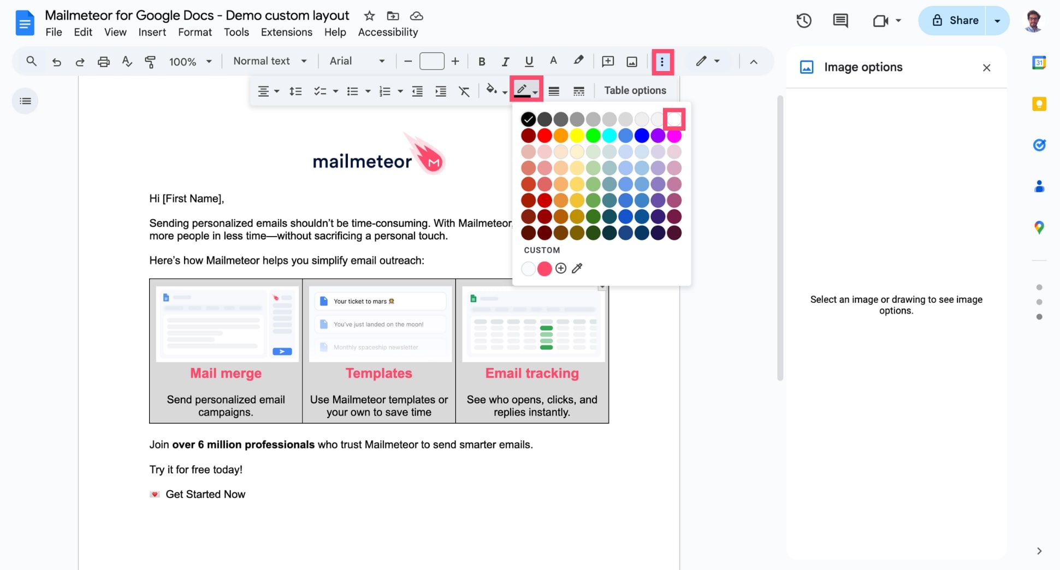Image resolution: width=1060 pixels, height=570 pixels.
Task: Add a comment
Action: pyautogui.click(x=608, y=61)
